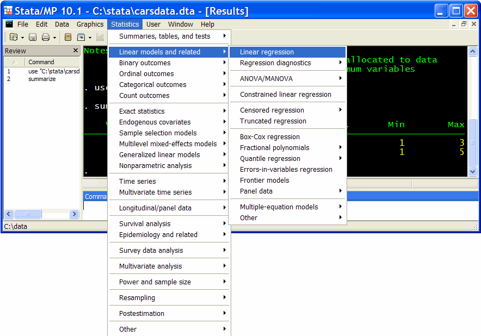Open the Graphics menu
Image resolution: width=481 pixels, height=336 pixels.
click(x=90, y=24)
